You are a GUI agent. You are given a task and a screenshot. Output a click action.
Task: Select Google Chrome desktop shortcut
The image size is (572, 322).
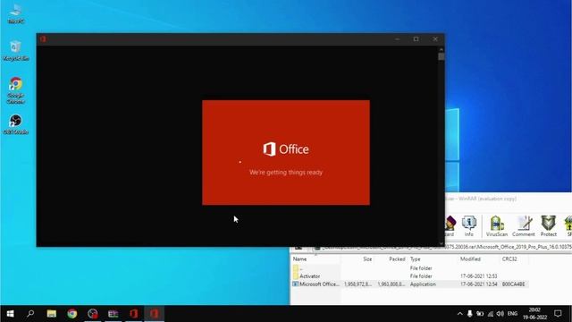point(16,90)
